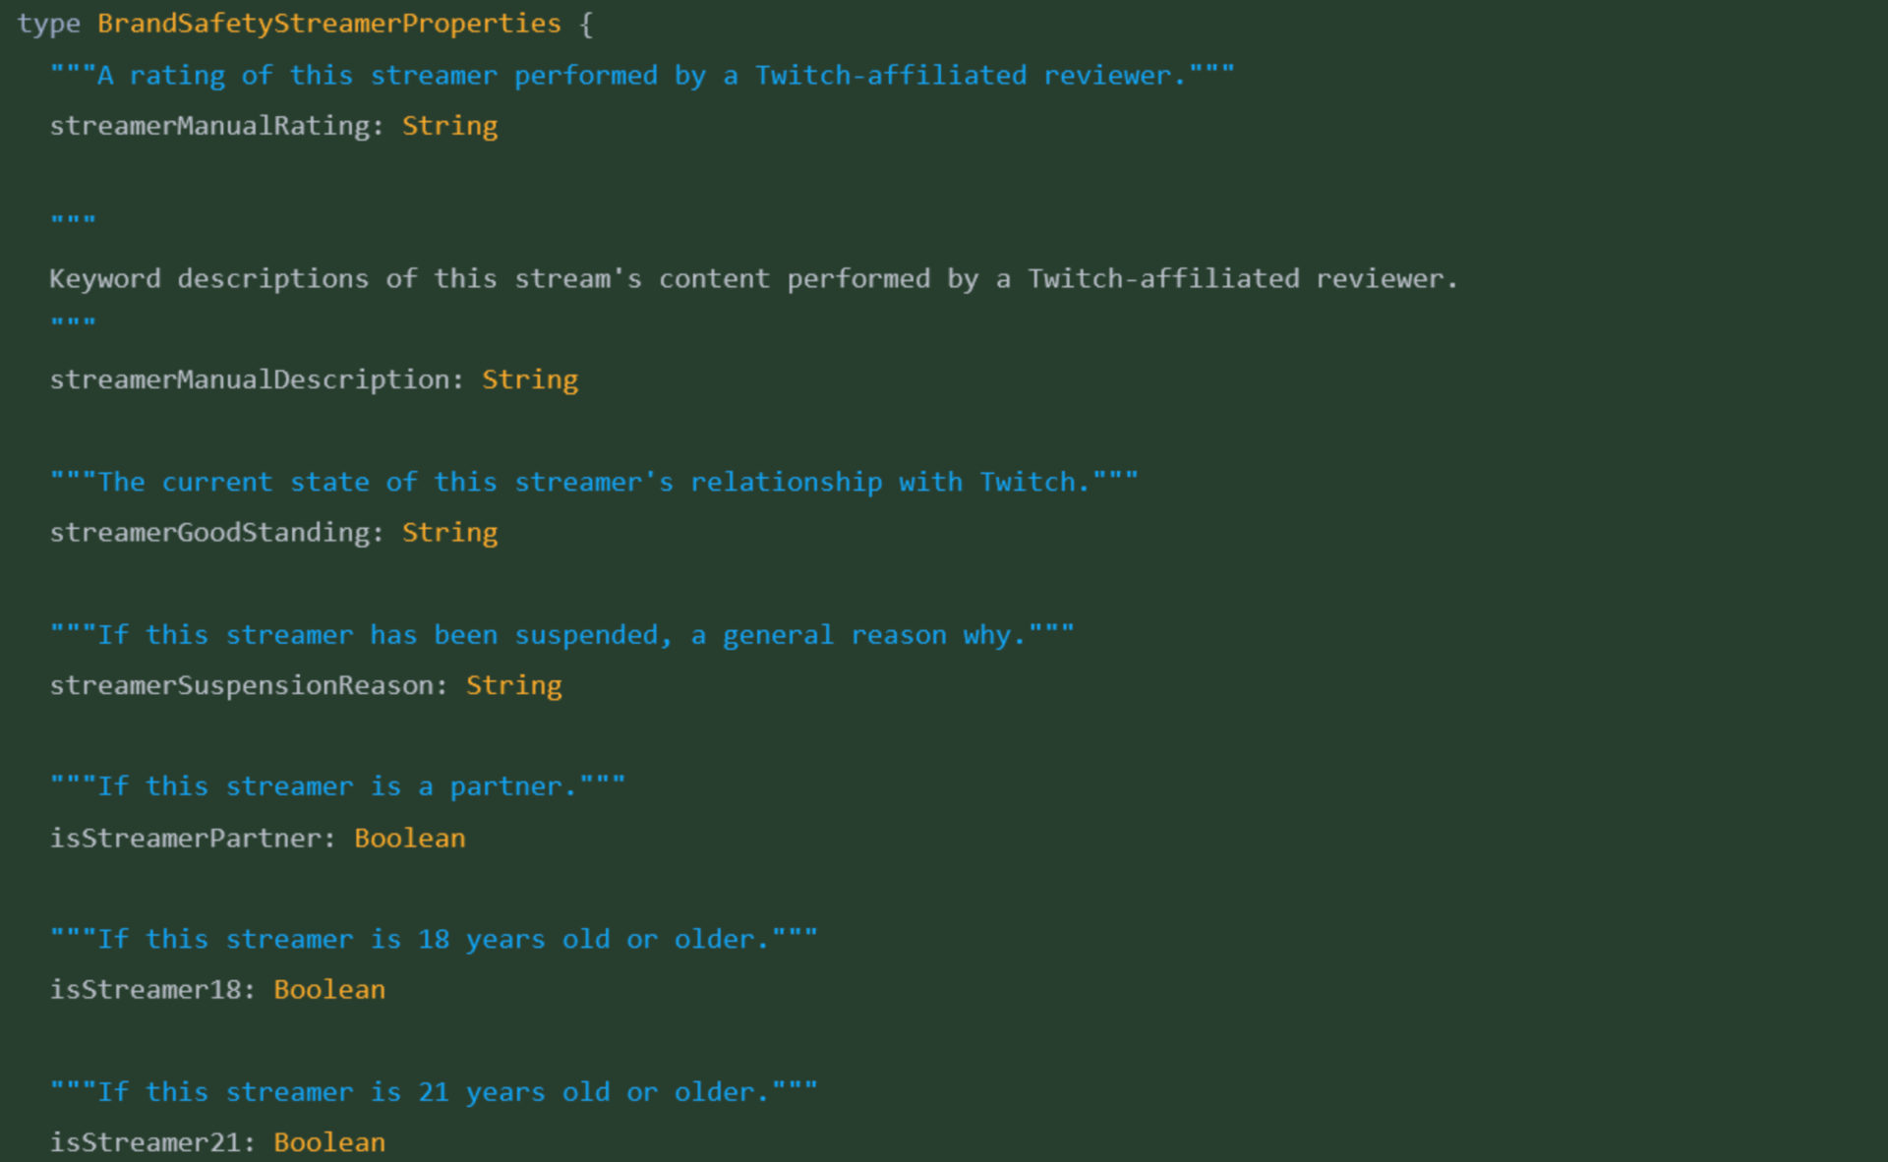Click the Boolean type after isStreamerPartner
This screenshot has width=1888, height=1162.
[410, 839]
